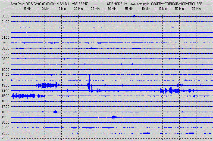213x141 pixels.
Task: Click the 13:00 hour label
Action: pos(5,85)
